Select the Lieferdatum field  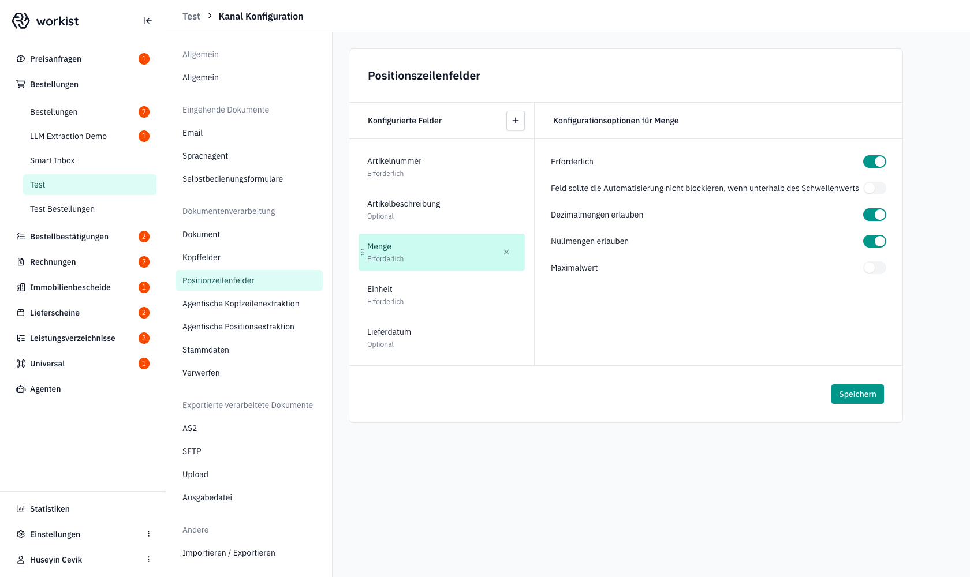[442, 338]
